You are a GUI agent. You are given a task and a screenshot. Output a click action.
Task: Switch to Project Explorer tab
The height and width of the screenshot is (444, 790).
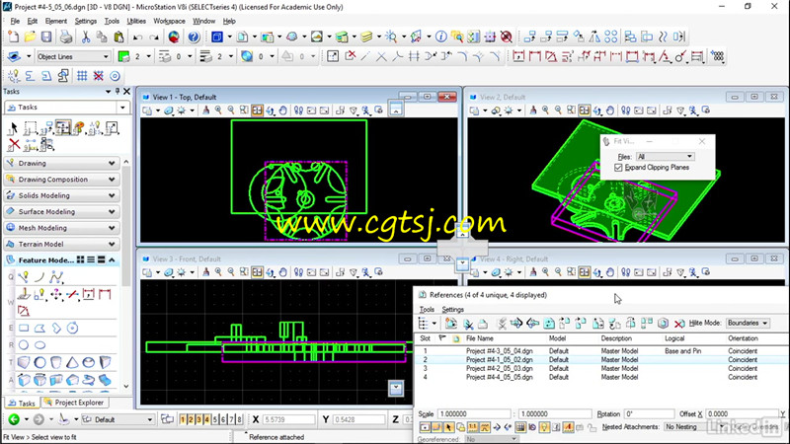[x=74, y=403]
